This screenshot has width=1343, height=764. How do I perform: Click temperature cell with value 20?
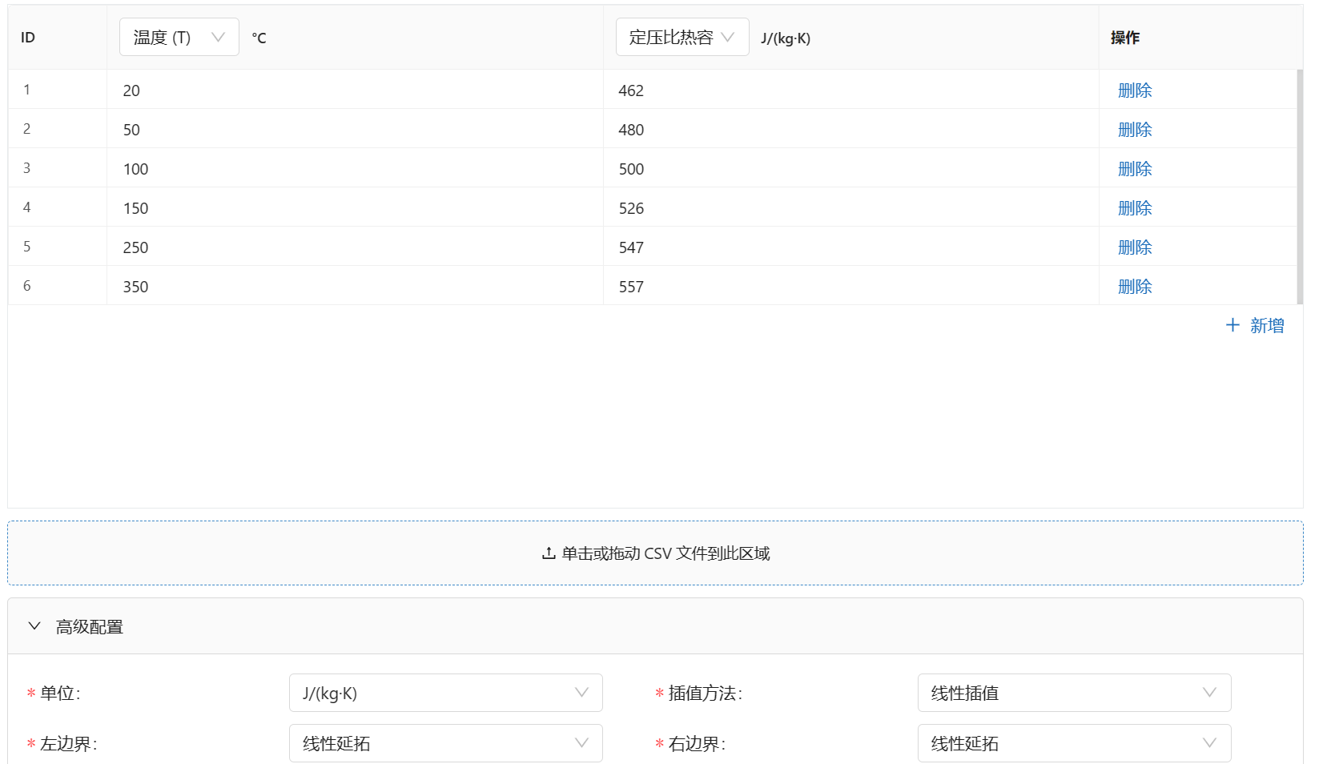pos(355,90)
